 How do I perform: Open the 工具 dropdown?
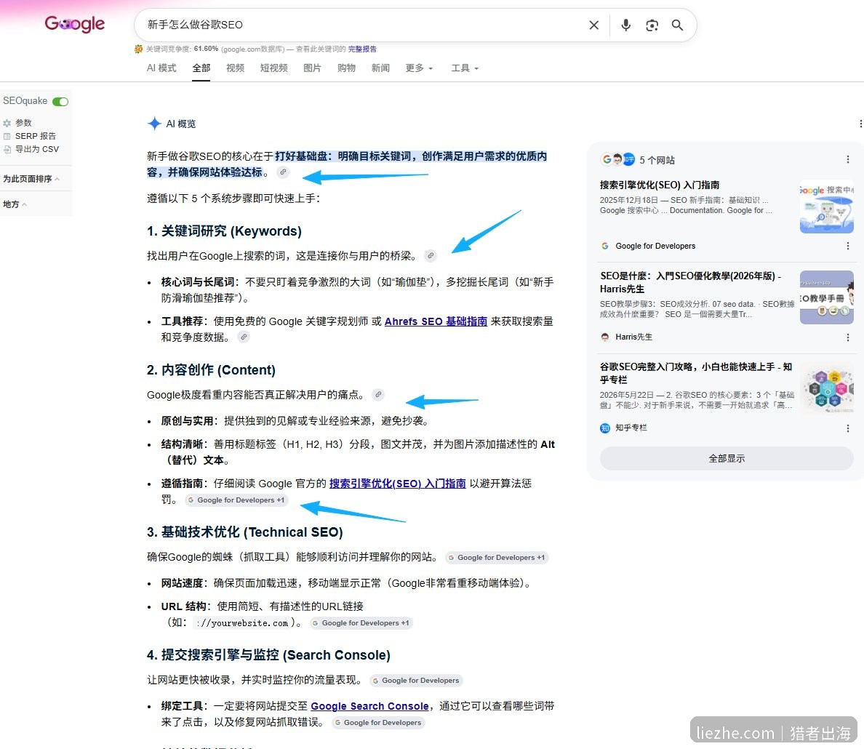coord(465,68)
